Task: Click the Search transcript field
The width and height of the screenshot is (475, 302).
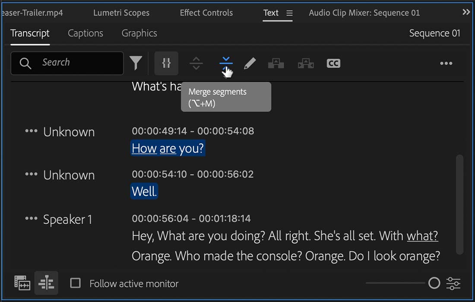Action: tap(67, 63)
